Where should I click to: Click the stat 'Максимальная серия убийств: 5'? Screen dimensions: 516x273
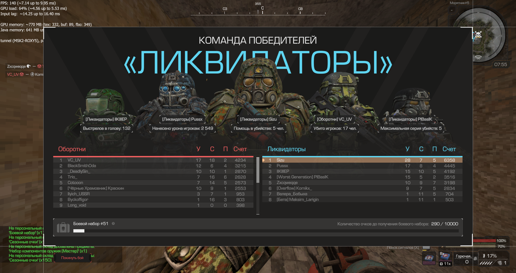[x=411, y=129]
